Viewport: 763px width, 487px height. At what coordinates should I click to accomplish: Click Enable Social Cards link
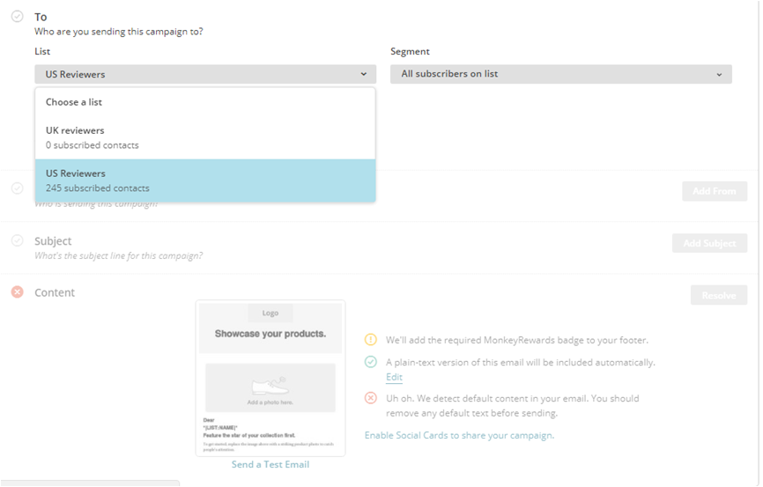(x=458, y=435)
